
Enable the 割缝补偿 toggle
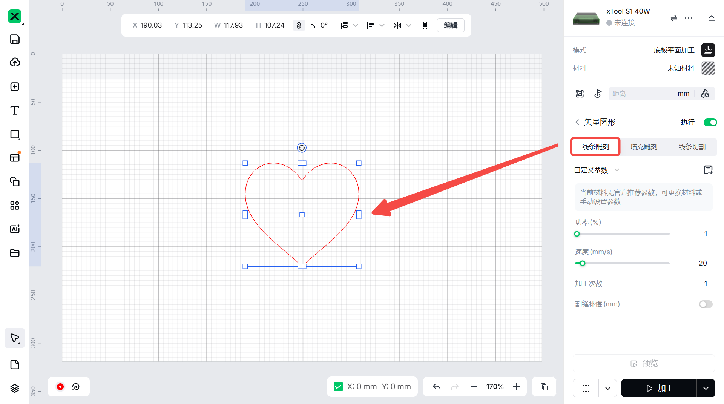(706, 304)
